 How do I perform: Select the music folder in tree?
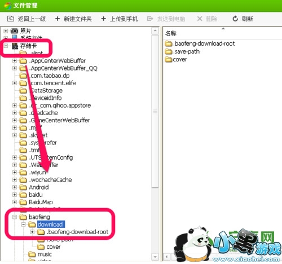[x=45, y=254]
